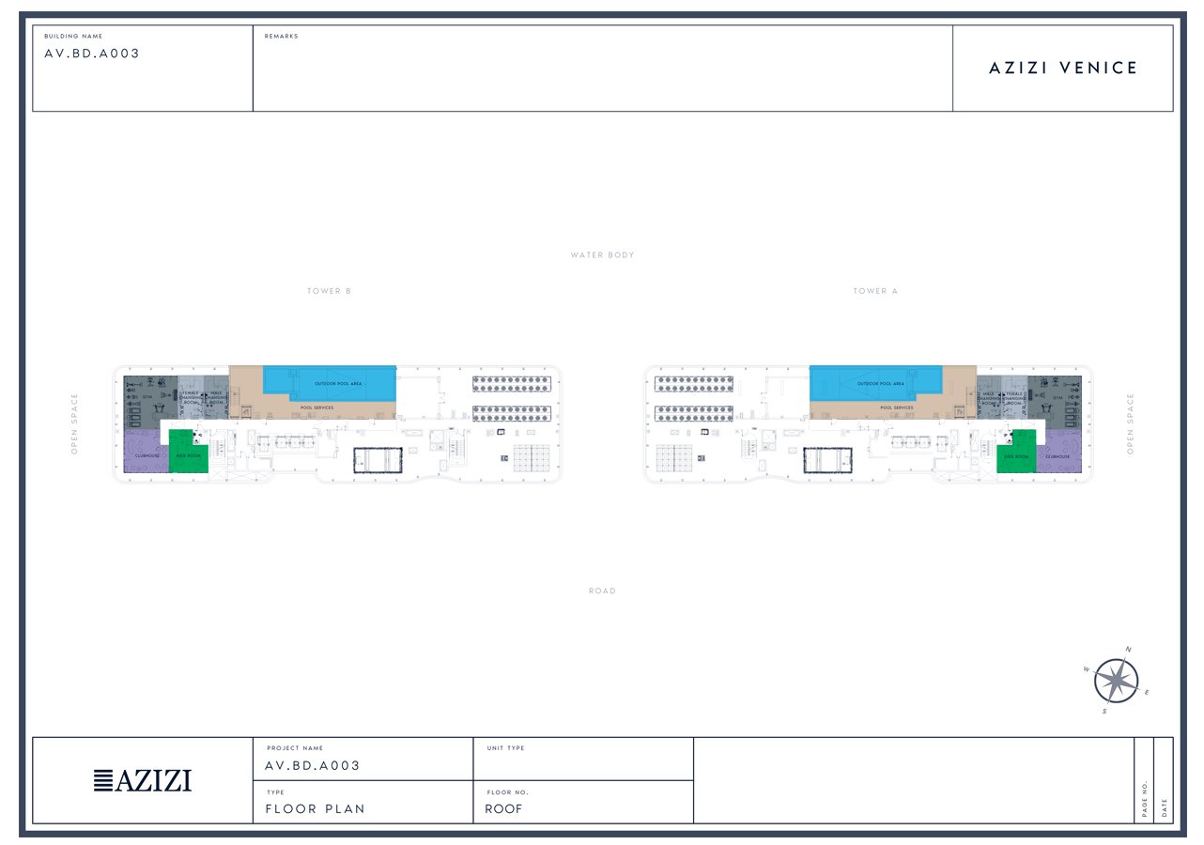Click Pool Services label in Tower B
1204x845 pixels.
317,407
